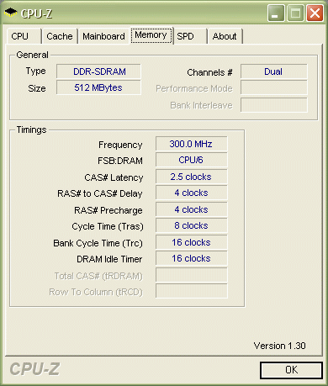The width and height of the screenshot is (328, 386).
Task: Click the Timings group heading
Action: (x=31, y=130)
